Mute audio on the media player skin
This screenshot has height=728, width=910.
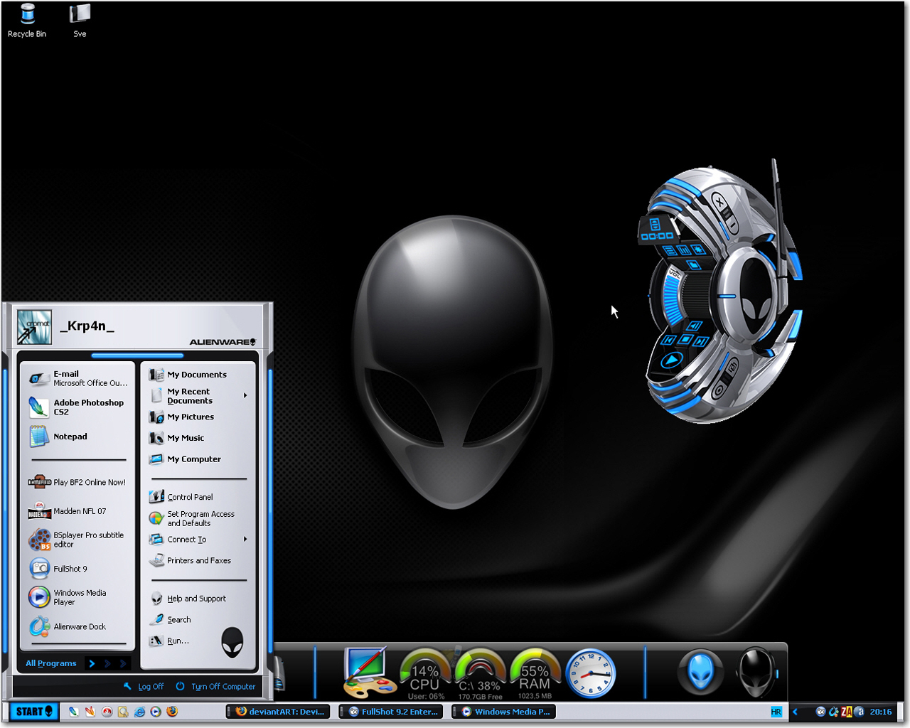click(694, 325)
